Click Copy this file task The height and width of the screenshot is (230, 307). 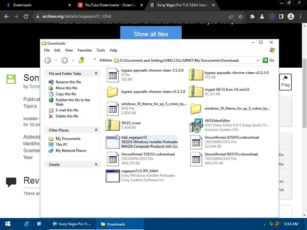[66, 94]
